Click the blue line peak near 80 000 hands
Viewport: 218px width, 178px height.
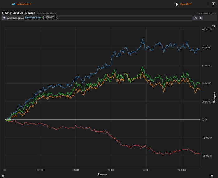point(143,39)
